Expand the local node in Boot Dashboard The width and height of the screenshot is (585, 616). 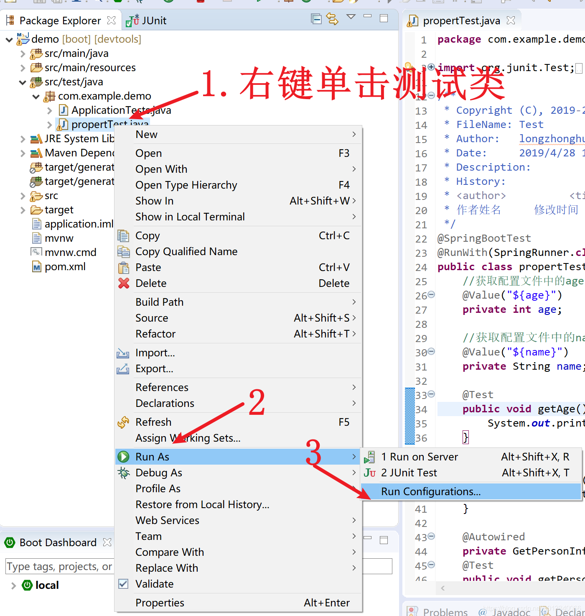(13, 585)
